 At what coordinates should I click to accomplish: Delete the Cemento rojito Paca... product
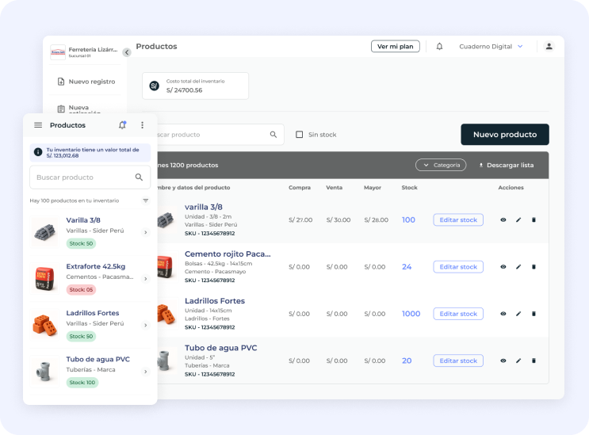(x=534, y=267)
